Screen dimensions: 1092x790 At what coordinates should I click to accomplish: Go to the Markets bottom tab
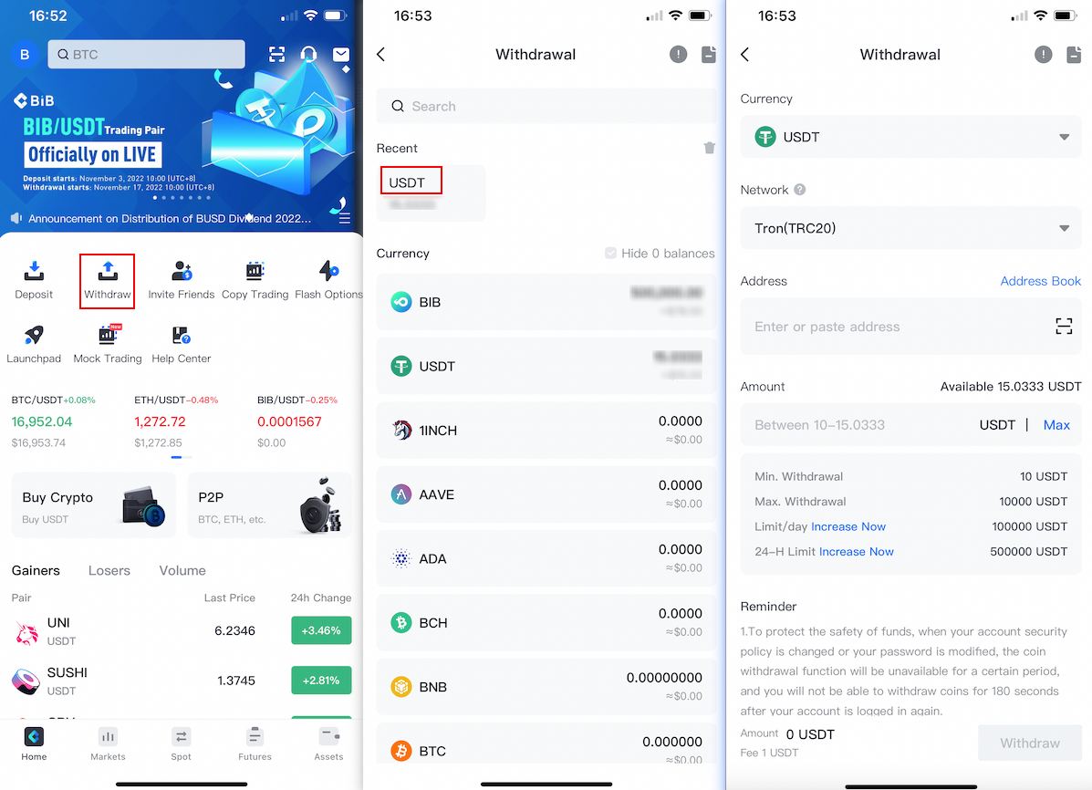tap(108, 743)
